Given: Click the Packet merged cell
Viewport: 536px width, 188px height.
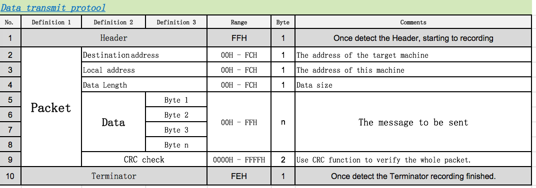Looking at the screenshot, I should click(51, 107).
